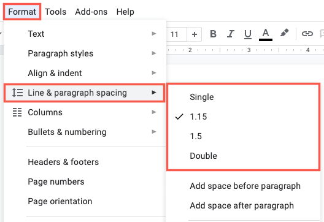Expand arrow next to Align & indent
The height and width of the screenshot is (222, 324).
[x=154, y=73]
